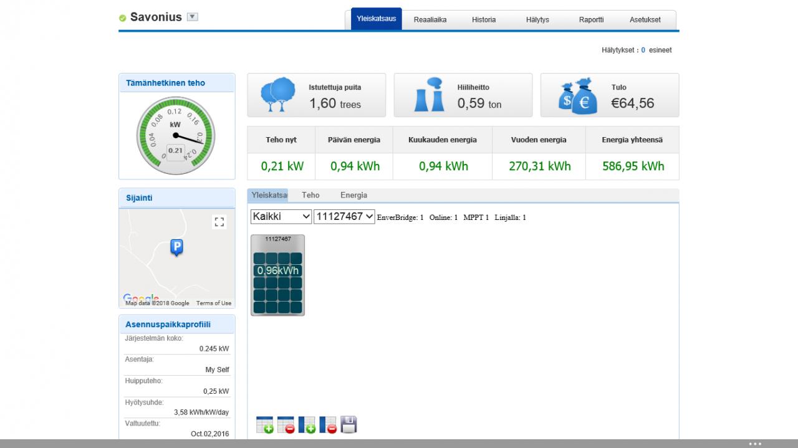The height and width of the screenshot is (448, 798).
Task: Click the add row layout icon
Action: click(265, 424)
